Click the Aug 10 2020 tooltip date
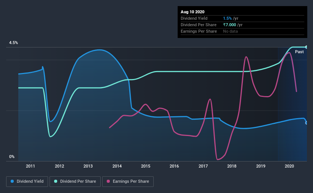313x193 pixels. (193, 12)
